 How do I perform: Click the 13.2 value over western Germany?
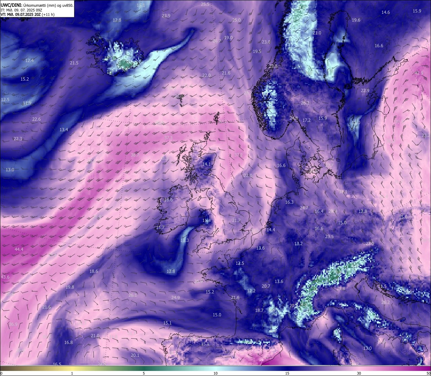pyautogui.click(x=298, y=243)
